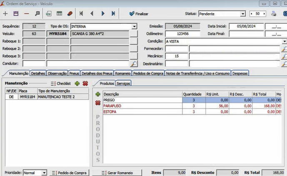The height and width of the screenshot is (176, 287).
Task: Increase the 50 stepper value
Action: pyautogui.click(x=264, y=14)
